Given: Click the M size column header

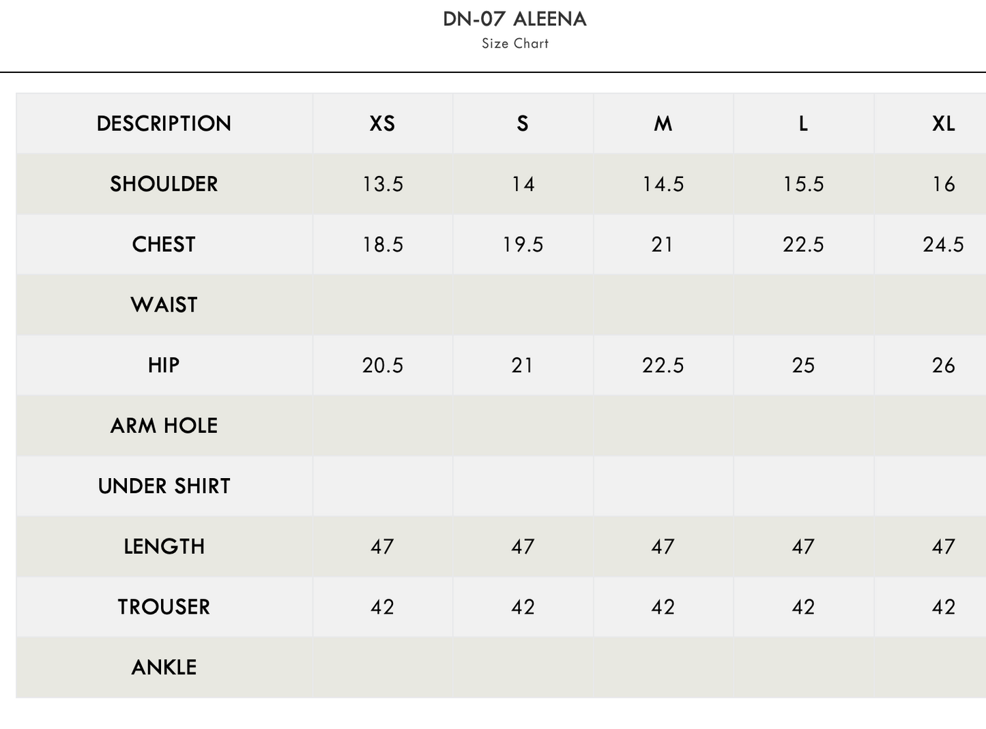Looking at the screenshot, I should click(x=663, y=123).
